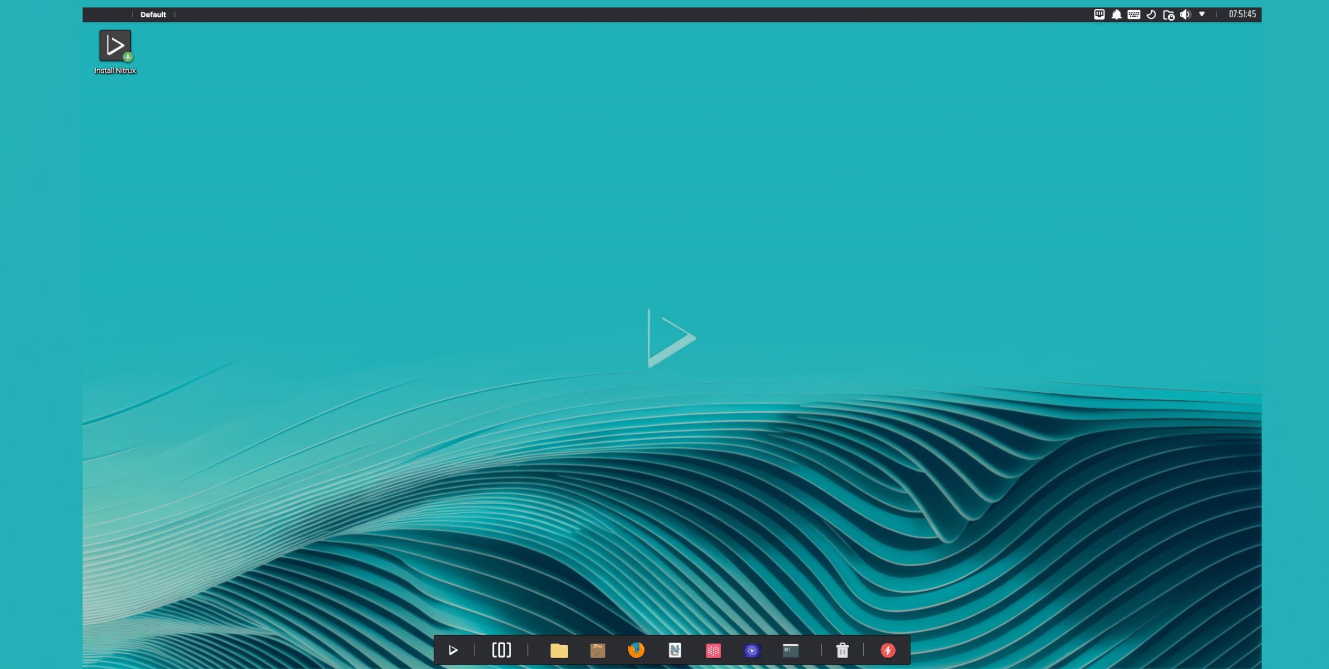
Task: Open the locked folder vaults tray icon
Action: pyautogui.click(x=1168, y=15)
